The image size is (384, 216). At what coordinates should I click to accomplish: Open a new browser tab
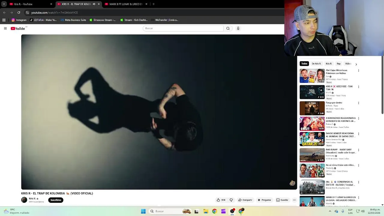pyautogui.click(x=154, y=4)
